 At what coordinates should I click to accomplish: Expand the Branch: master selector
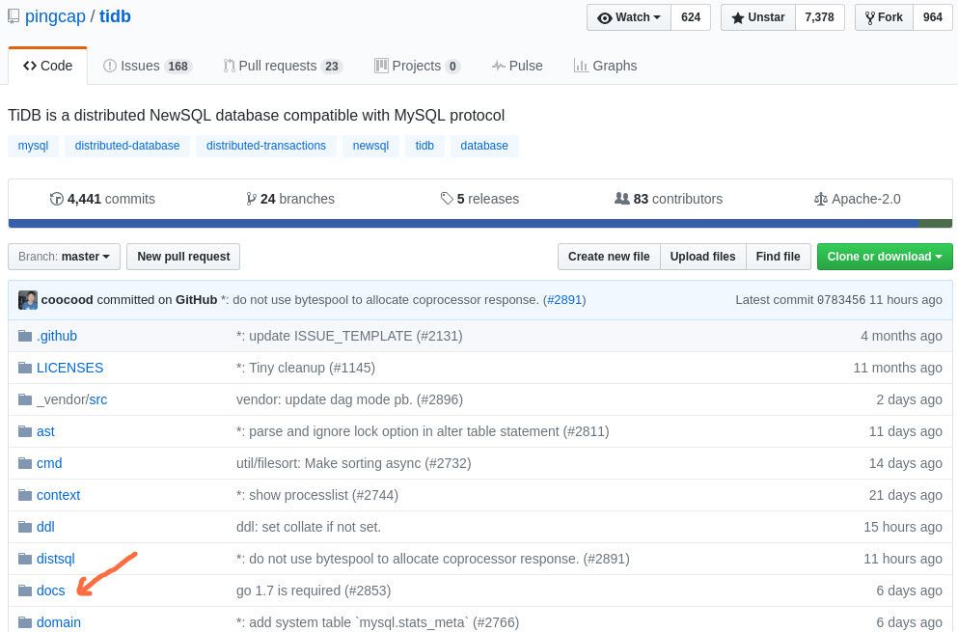tap(65, 256)
